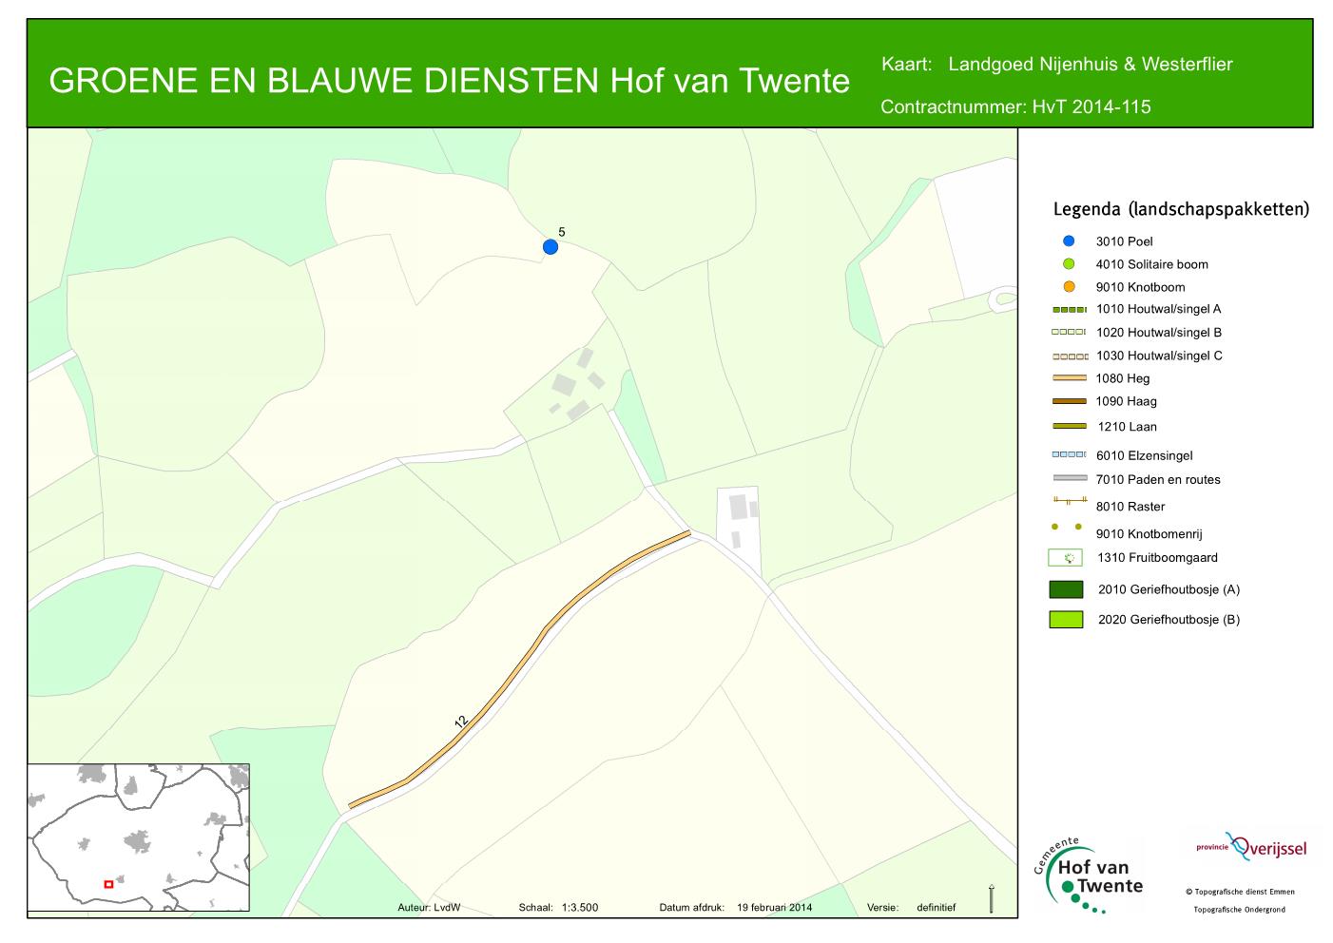Click the 1020 Houtwal/singel B legend symbol
The width and height of the screenshot is (1333, 943).
(x=1069, y=333)
